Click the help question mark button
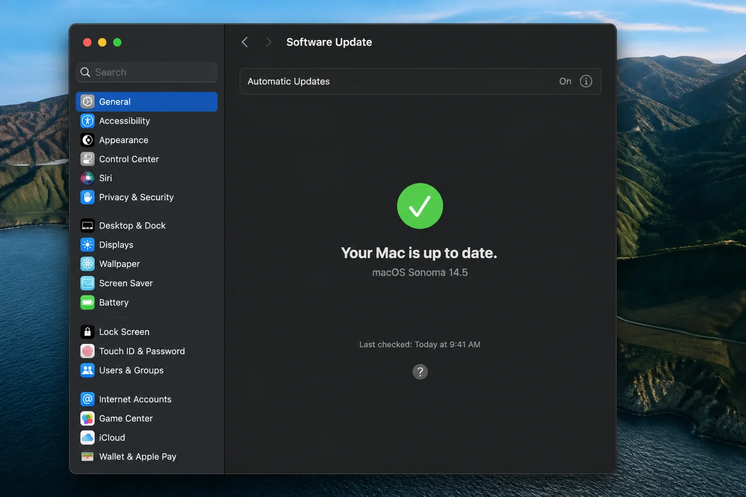746x497 pixels. tap(420, 372)
